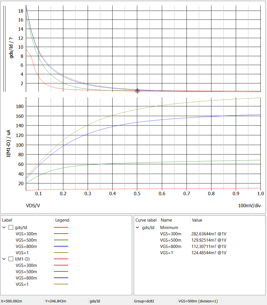
Task: Select the olive legend line for I(M1-D) VGS=1
Action: 61,284
